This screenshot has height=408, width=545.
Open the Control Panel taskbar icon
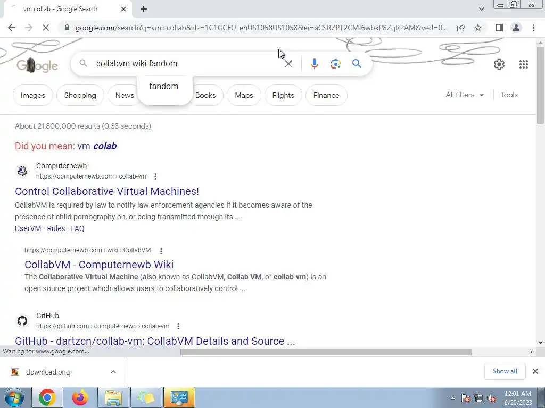[x=179, y=397]
